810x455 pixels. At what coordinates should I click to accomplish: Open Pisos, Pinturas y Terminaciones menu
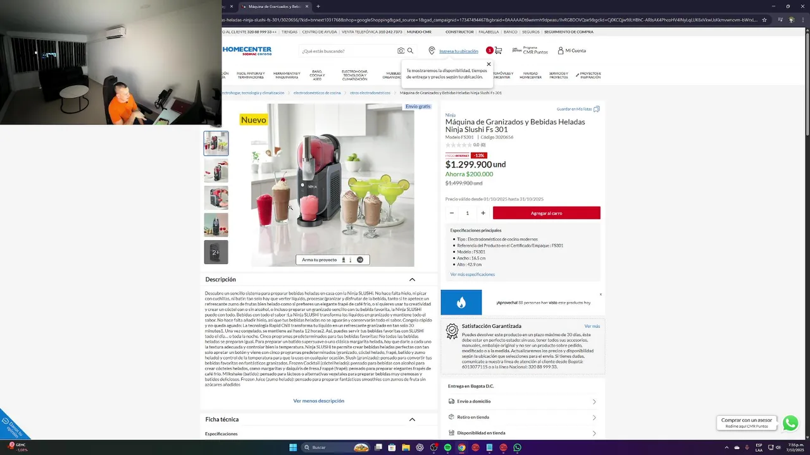(x=251, y=75)
